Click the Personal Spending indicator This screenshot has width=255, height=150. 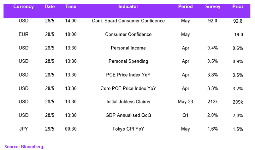tap(128, 61)
